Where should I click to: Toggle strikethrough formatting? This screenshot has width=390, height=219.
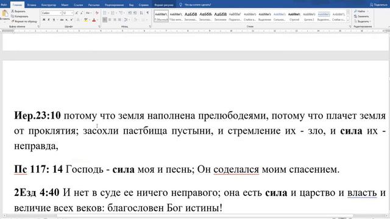62,19
